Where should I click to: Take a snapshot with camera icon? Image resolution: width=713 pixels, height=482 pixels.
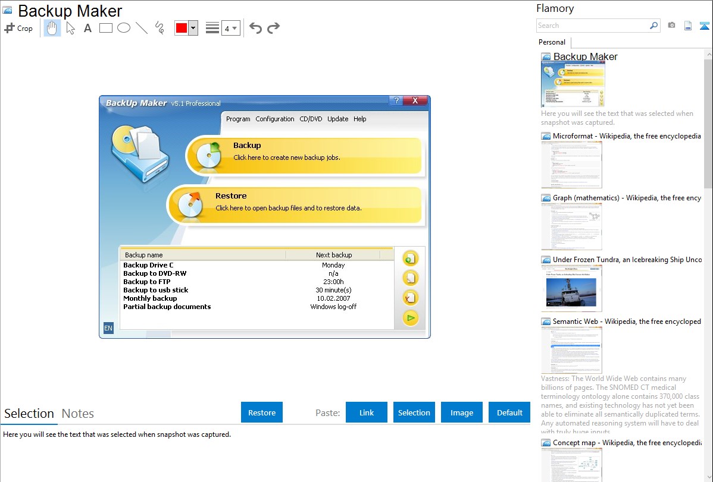(x=671, y=26)
